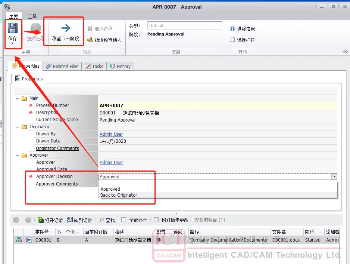Open the Approver Decision dropdown arrow
This screenshot has width=350, height=264.
click(334, 176)
